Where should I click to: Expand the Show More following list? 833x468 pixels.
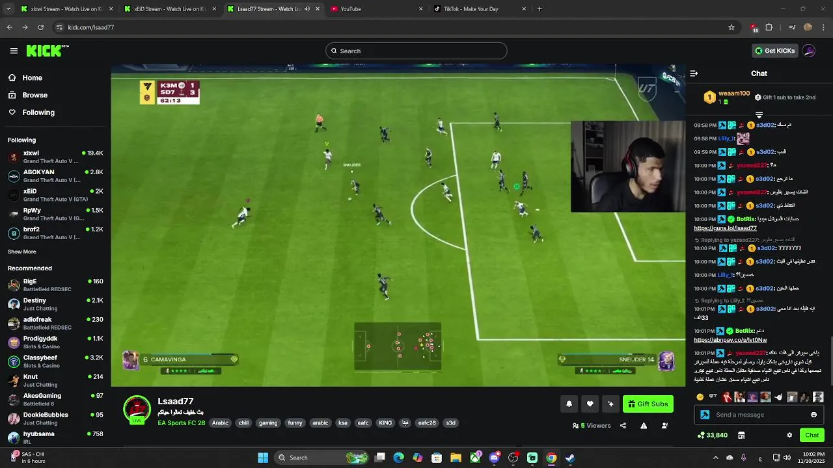tap(22, 252)
